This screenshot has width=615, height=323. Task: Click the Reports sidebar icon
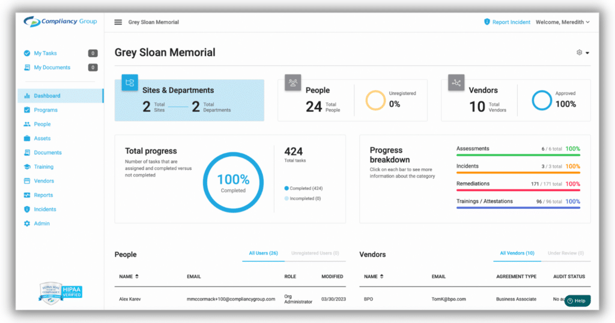point(26,195)
